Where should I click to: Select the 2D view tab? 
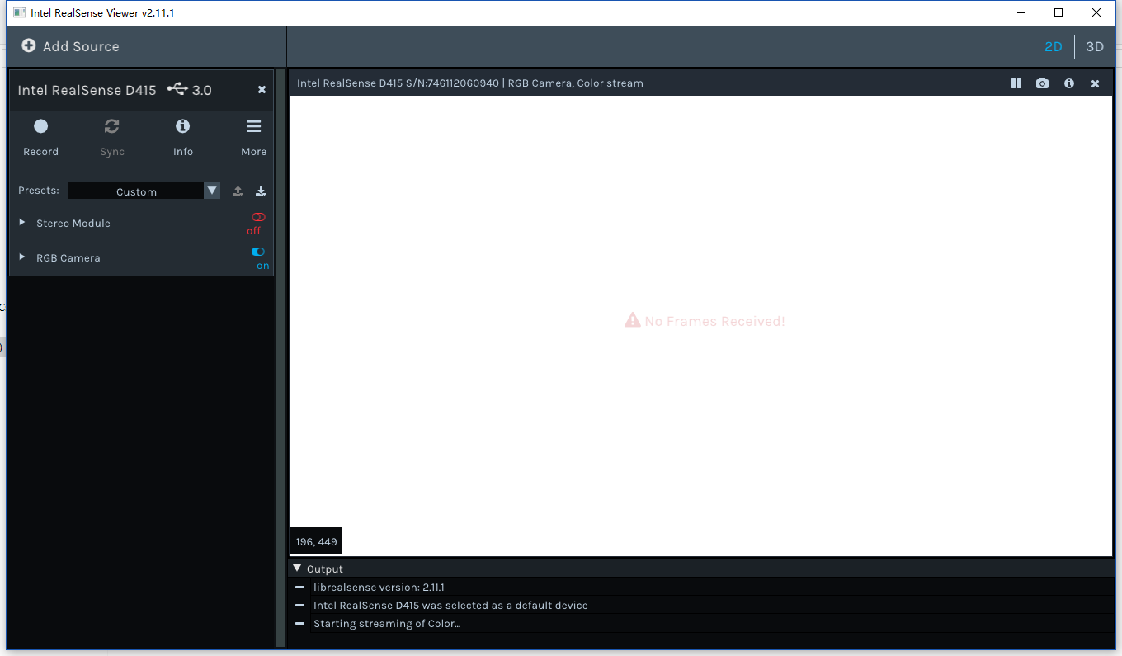1054,46
